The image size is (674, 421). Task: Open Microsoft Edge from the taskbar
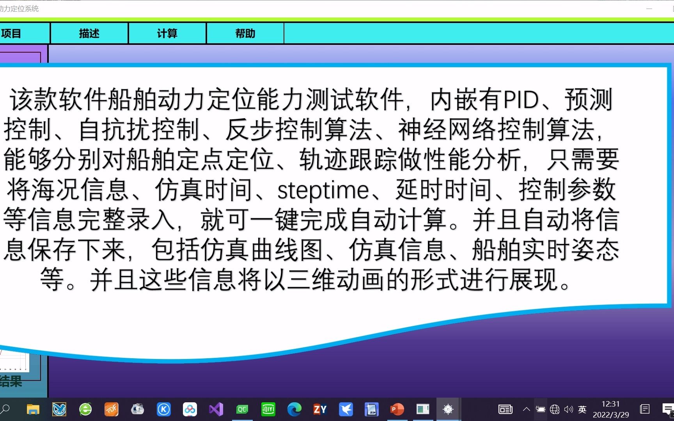click(294, 409)
